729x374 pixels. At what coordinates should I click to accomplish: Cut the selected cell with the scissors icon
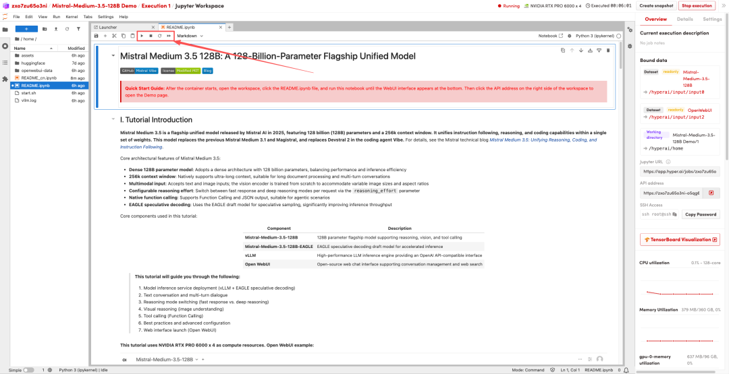tap(114, 36)
